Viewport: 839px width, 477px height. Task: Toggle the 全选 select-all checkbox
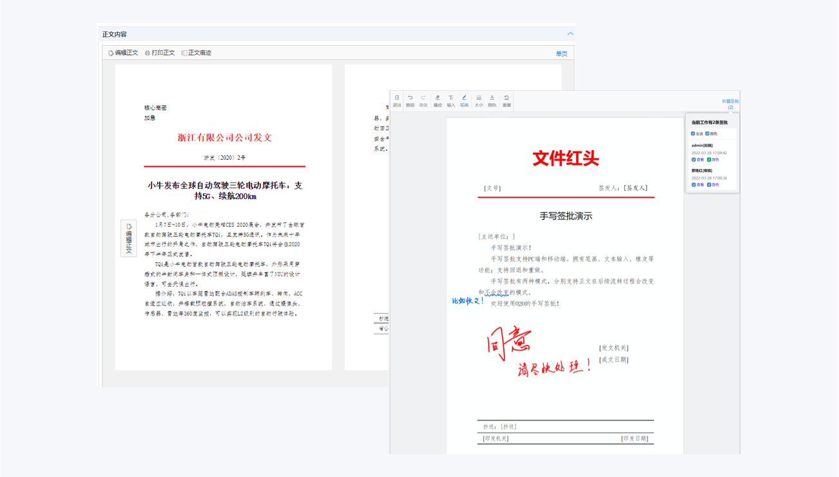[693, 134]
